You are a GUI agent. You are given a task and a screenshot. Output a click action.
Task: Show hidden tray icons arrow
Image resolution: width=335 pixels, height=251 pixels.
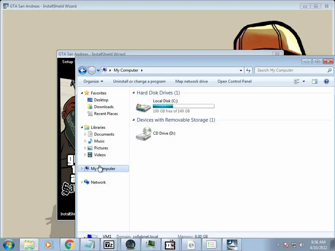[x=278, y=245]
